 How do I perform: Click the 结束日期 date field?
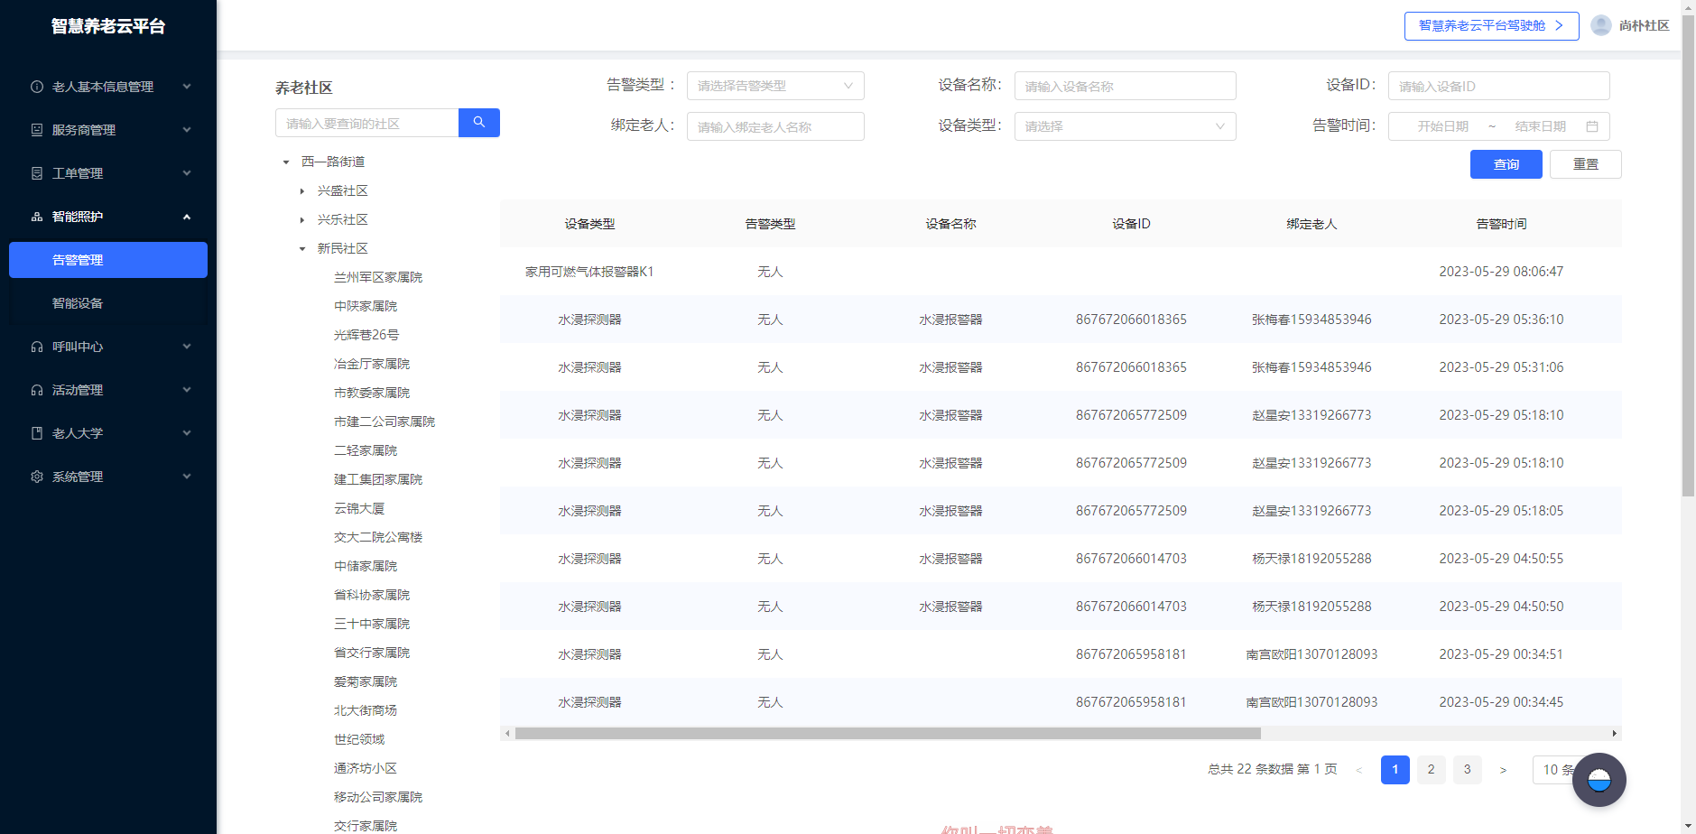click(1540, 126)
